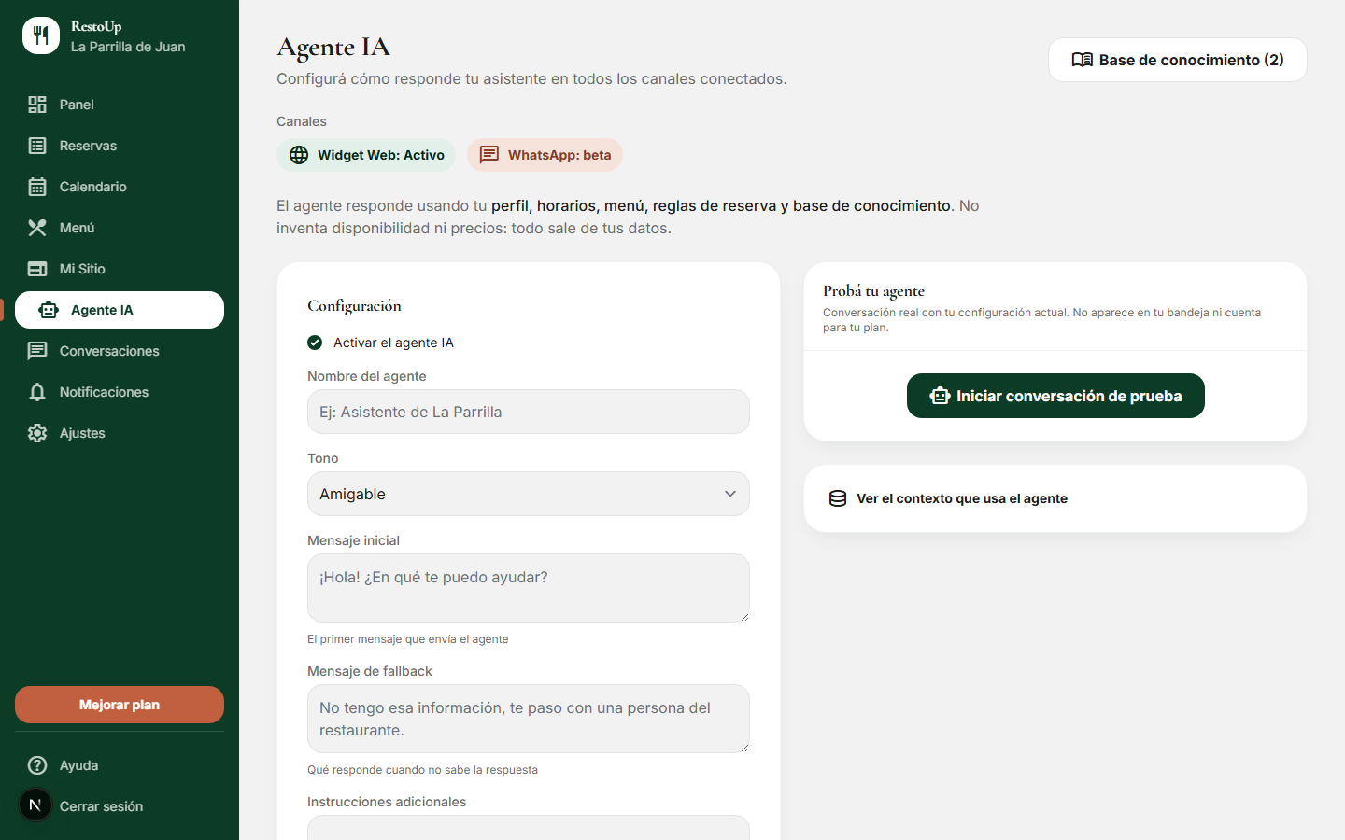Click the WhatsApp: beta chip label
Image resolution: width=1345 pixels, height=840 pixels.
pos(559,155)
